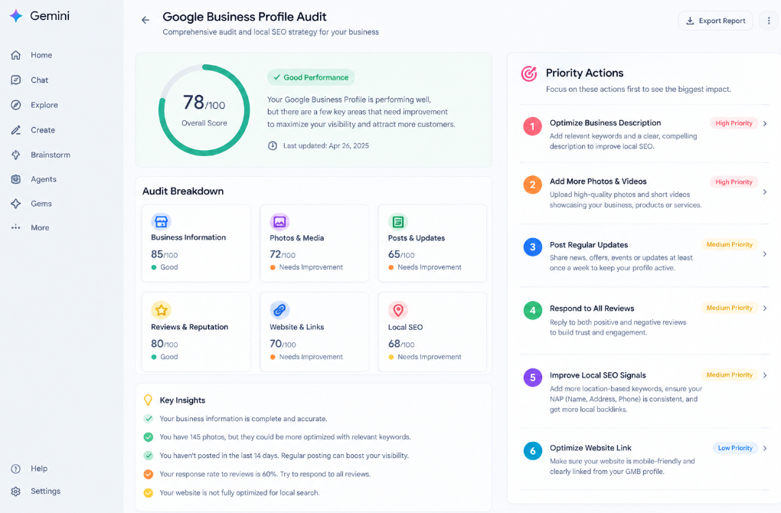
Task: Click High Priority tag on Optimize Business Description
Action: [x=734, y=123]
